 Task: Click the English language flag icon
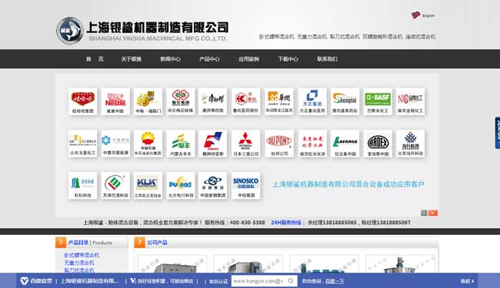click(x=415, y=15)
